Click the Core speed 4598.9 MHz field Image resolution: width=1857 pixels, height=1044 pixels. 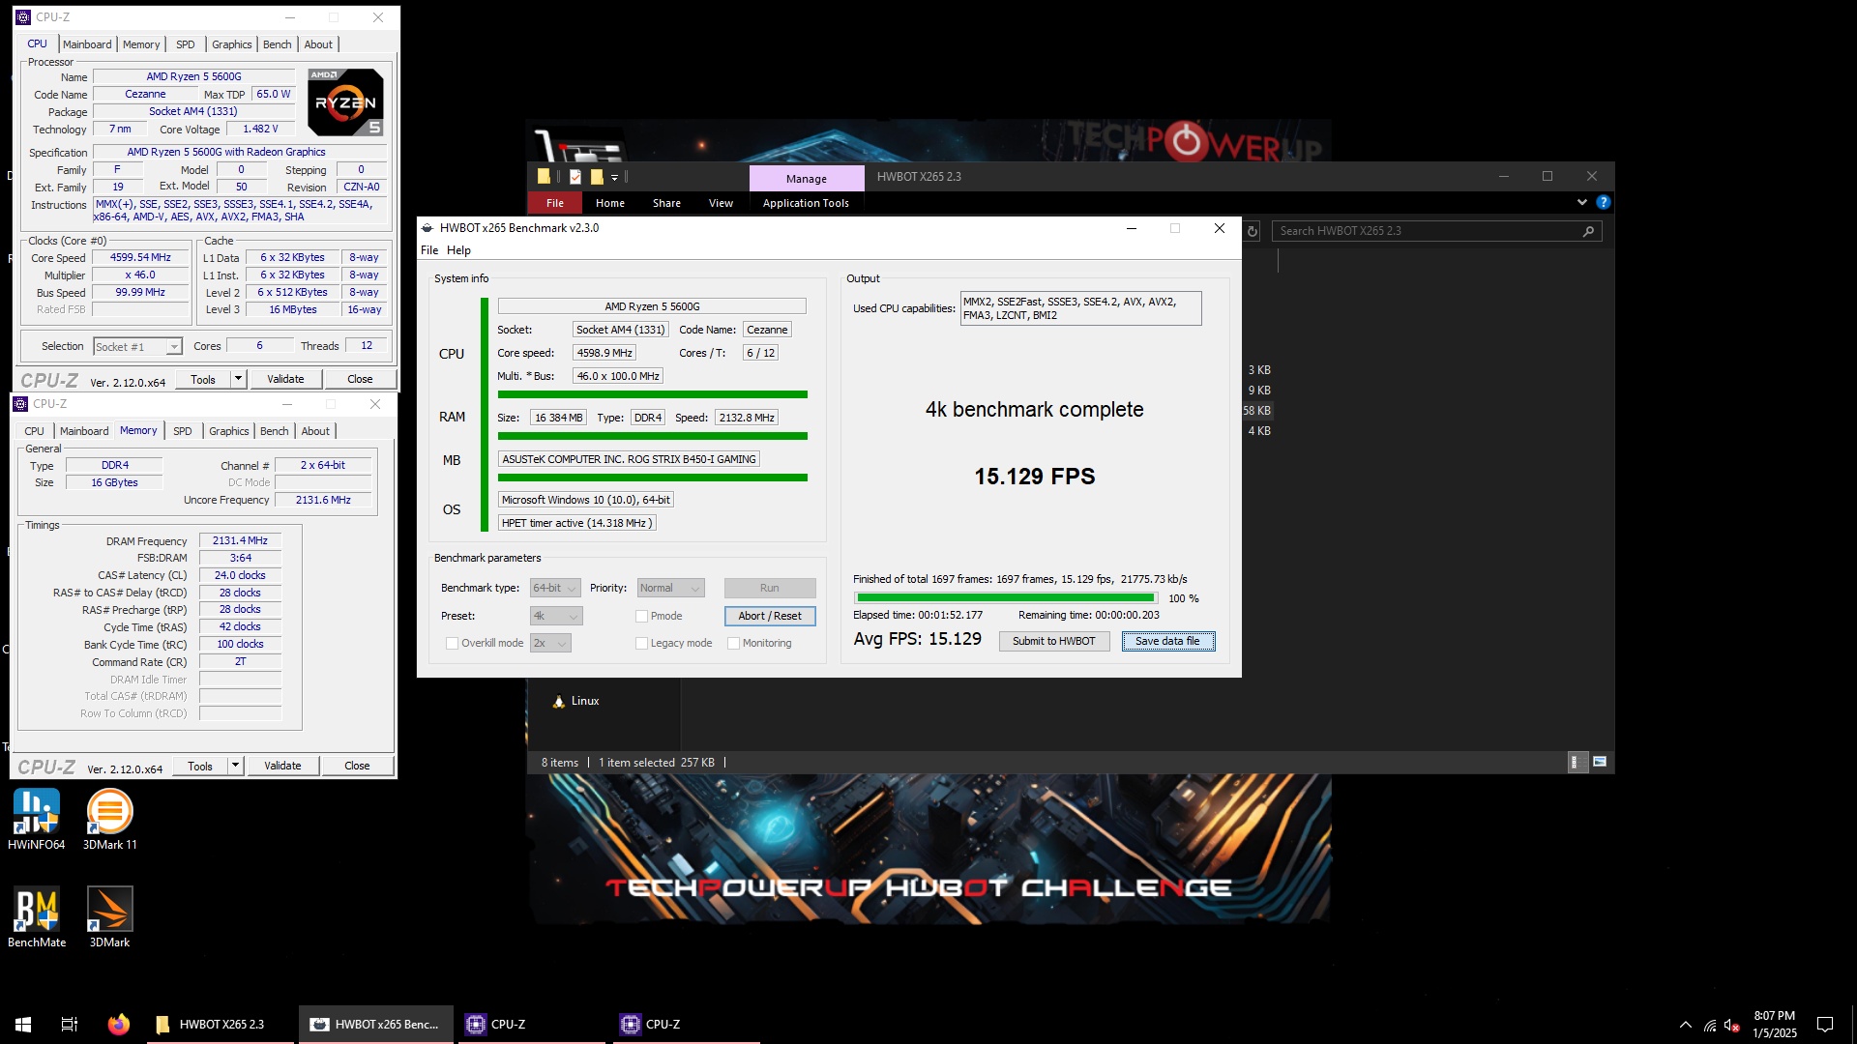coord(604,353)
